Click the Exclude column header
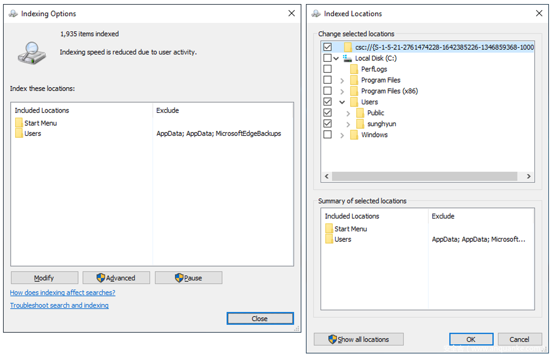The image size is (553, 358). 167,111
